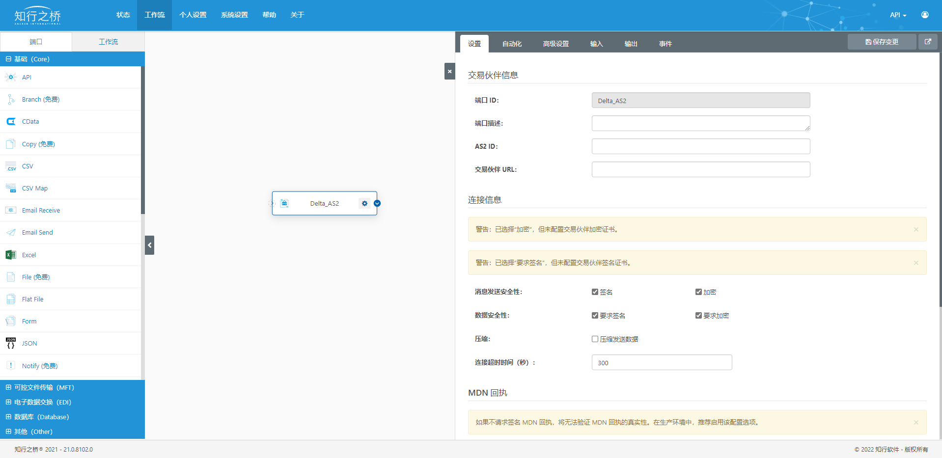Click the Notify connector icon
This screenshot has width=942, height=458.
point(11,366)
